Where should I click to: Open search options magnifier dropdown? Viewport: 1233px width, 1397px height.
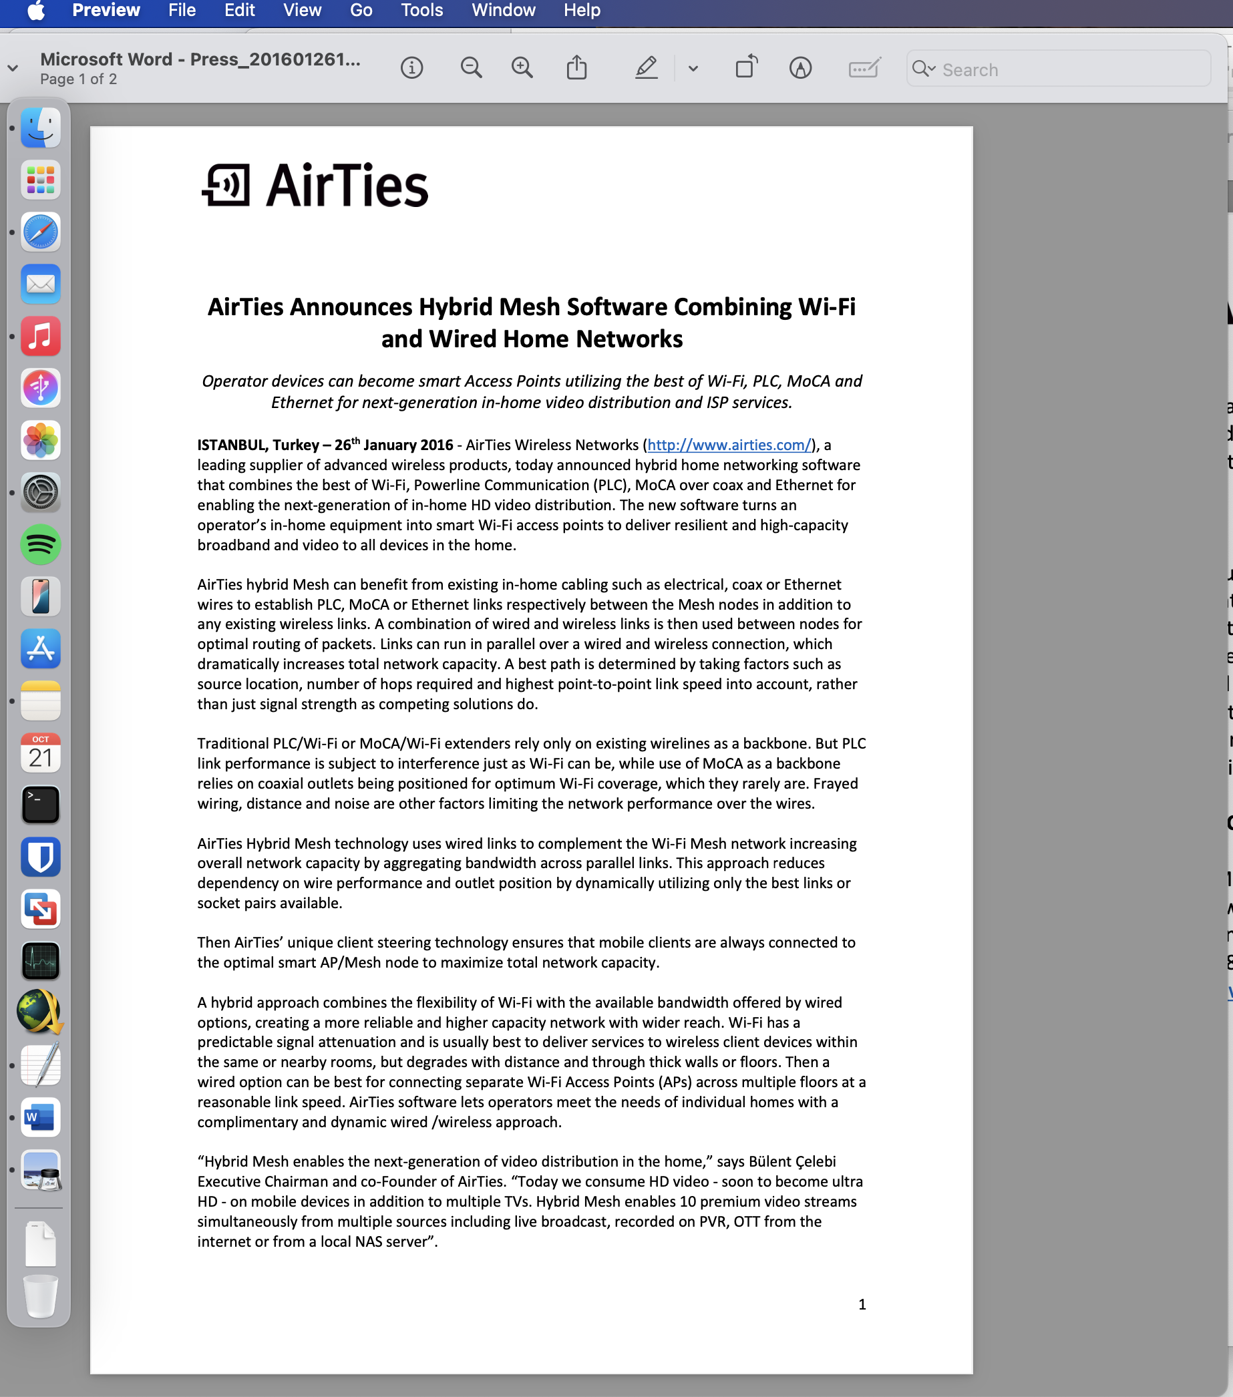click(x=923, y=69)
